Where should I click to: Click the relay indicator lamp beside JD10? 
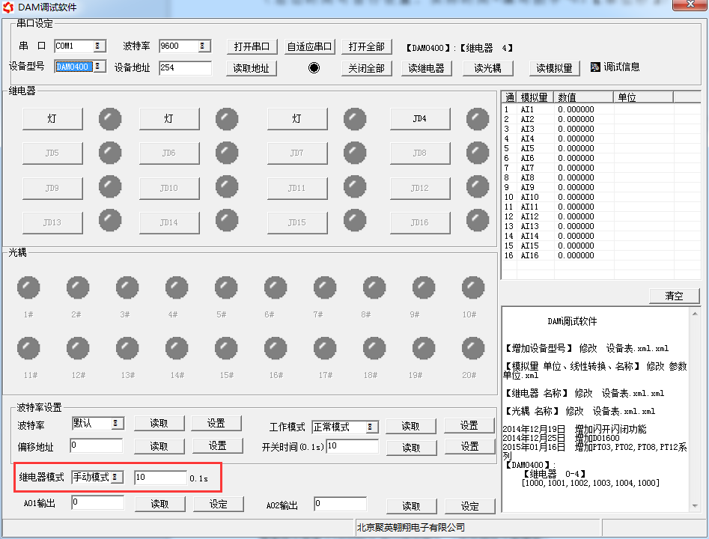point(227,186)
